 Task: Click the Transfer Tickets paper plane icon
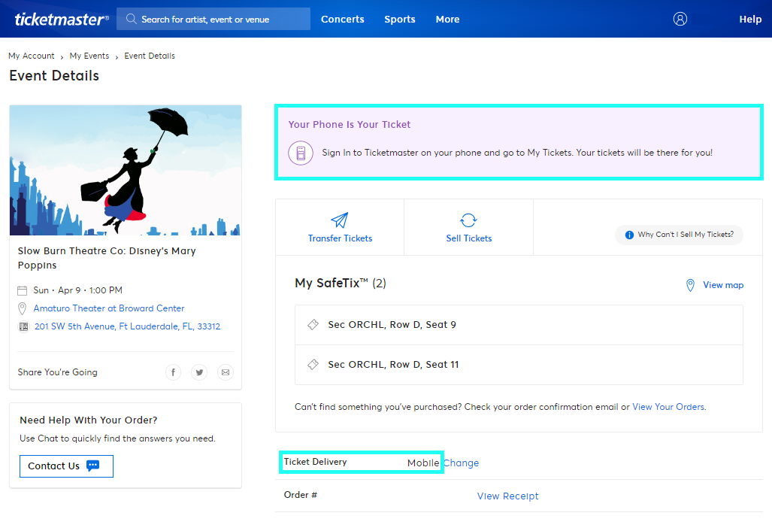tap(340, 220)
